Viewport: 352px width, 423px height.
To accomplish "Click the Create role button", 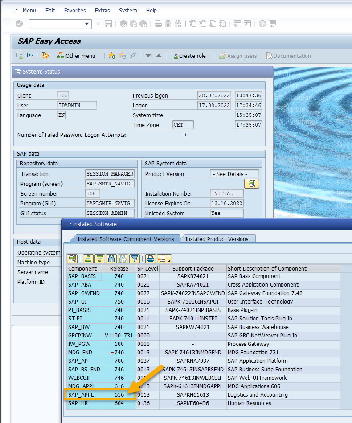I will click(188, 56).
